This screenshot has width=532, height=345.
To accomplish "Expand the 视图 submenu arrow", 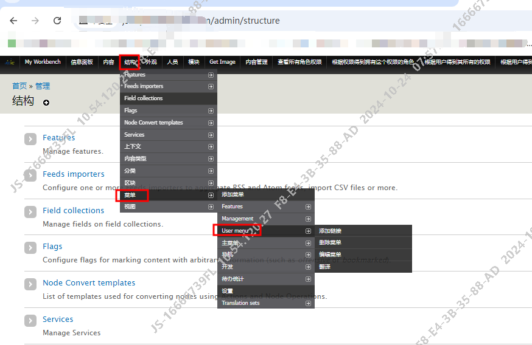I will [211, 207].
